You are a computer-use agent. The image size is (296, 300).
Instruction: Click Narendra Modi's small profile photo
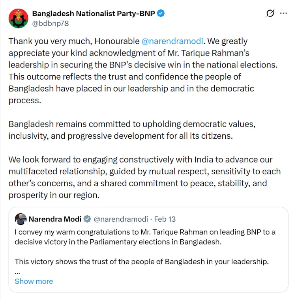click(21, 219)
